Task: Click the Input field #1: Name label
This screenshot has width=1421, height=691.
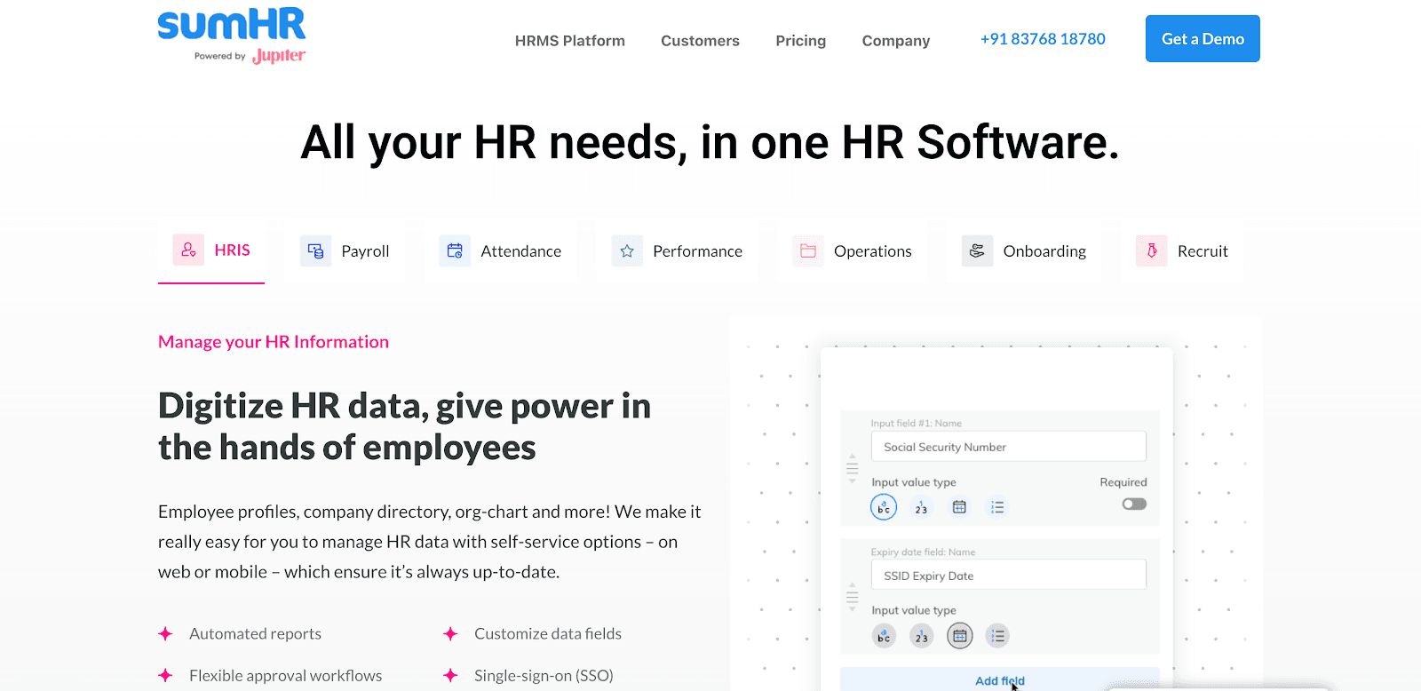Action: click(916, 424)
